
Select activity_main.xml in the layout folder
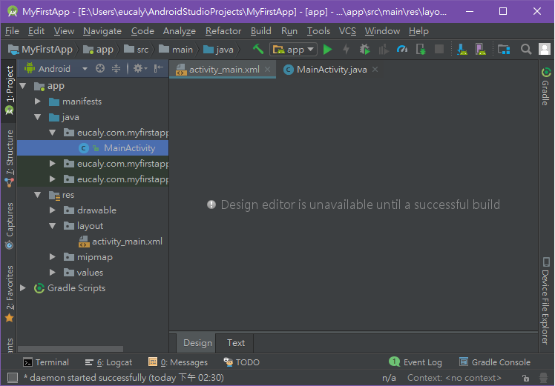point(120,242)
